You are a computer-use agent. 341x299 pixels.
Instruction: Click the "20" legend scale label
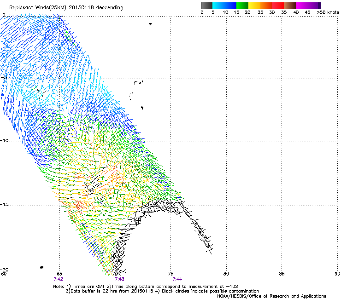(x=247, y=12)
